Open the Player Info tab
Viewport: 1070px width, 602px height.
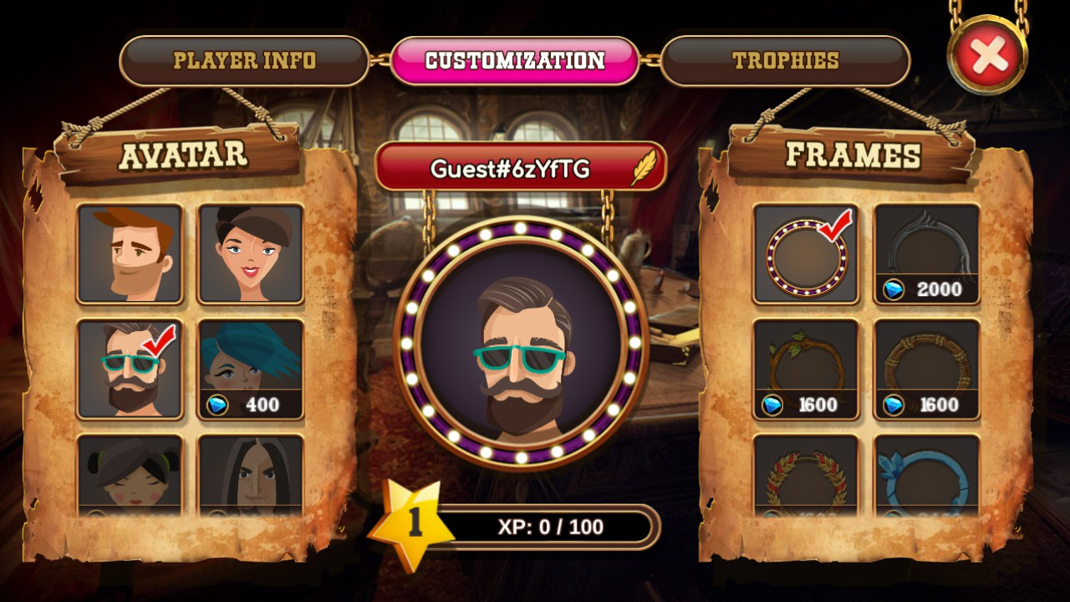[244, 60]
